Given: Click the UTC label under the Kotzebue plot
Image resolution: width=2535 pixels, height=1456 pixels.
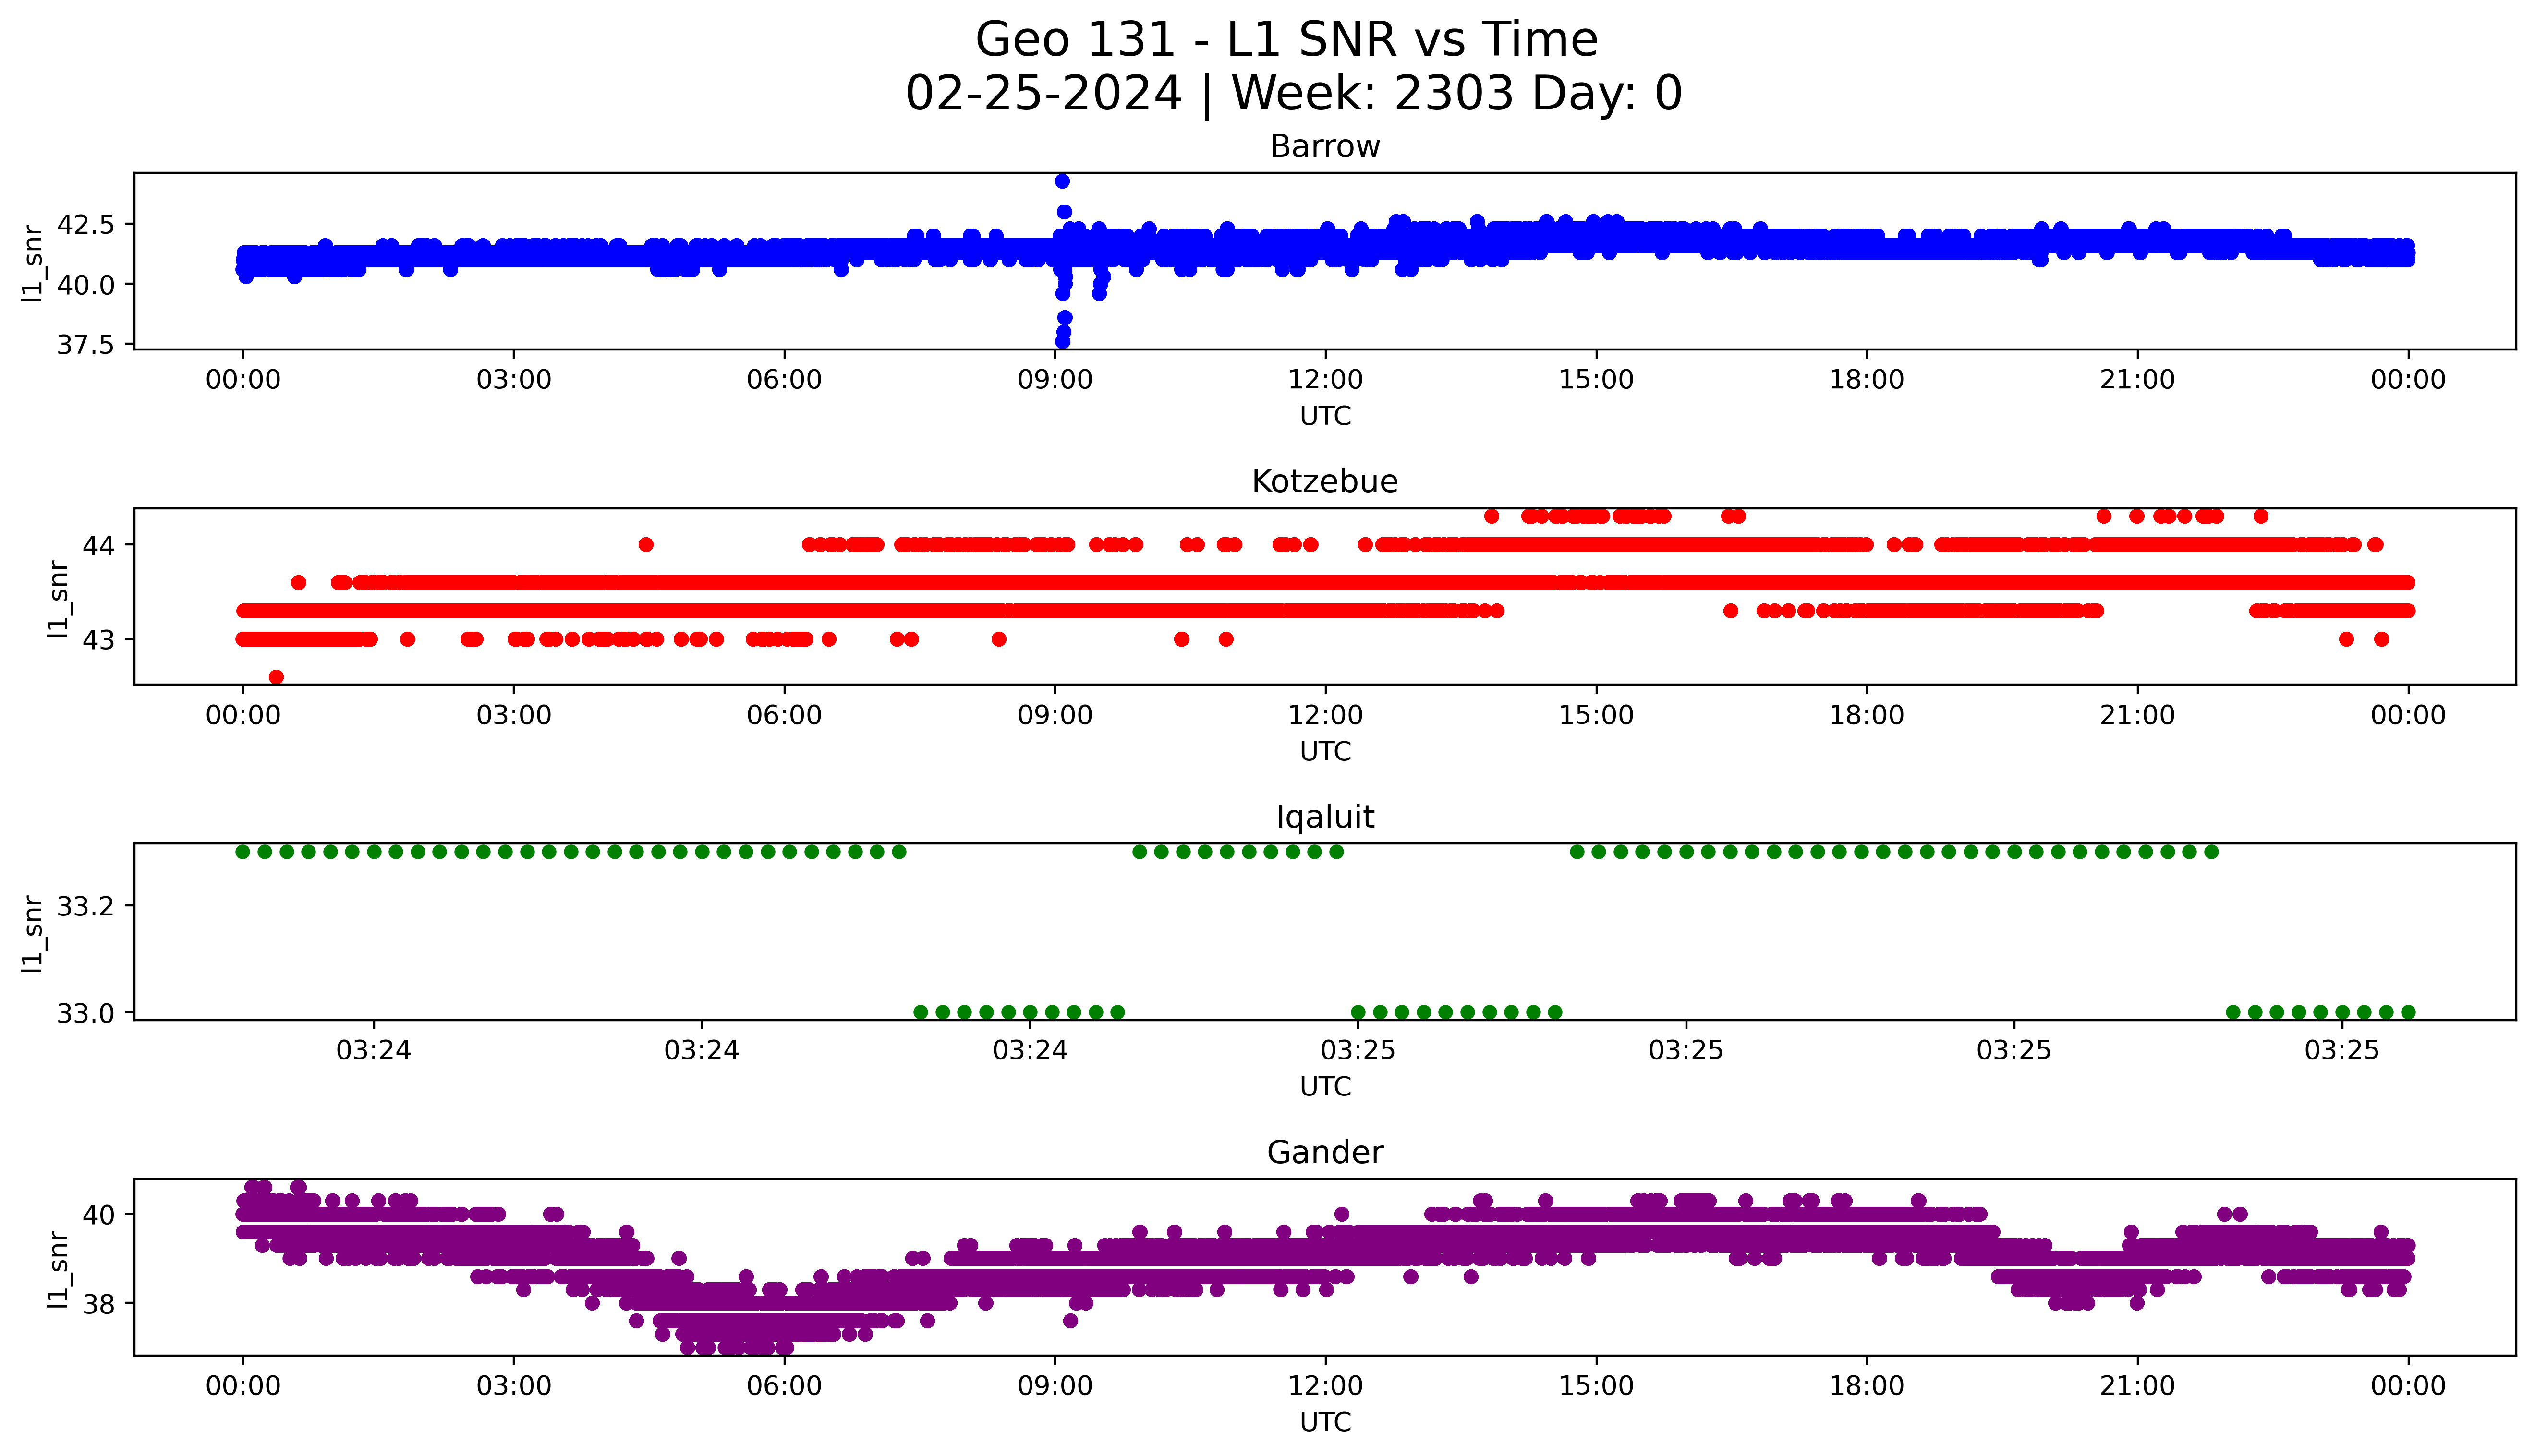Looking at the screenshot, I should pos(1325,751).
